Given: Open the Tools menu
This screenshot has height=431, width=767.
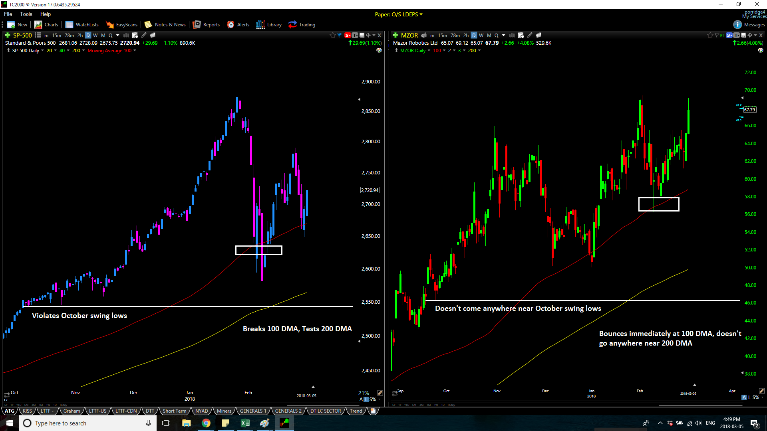Looking at the screenshot, I should pyautogui.click(x=26, y=14).
